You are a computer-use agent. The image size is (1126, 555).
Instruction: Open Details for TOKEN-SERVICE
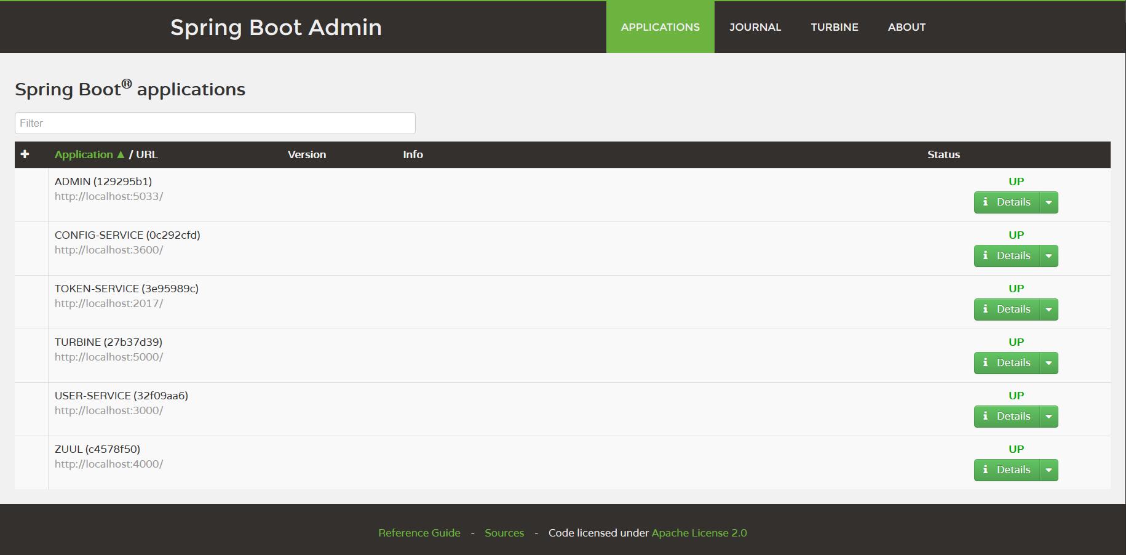pyautogui.click(x=1007, y=309)
